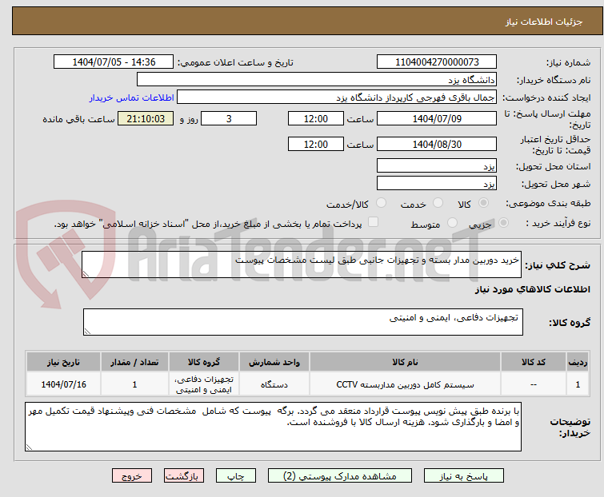Click the واحد شمارش column header
The width and height of the screenshot is (604, 497).
[274, 362]
